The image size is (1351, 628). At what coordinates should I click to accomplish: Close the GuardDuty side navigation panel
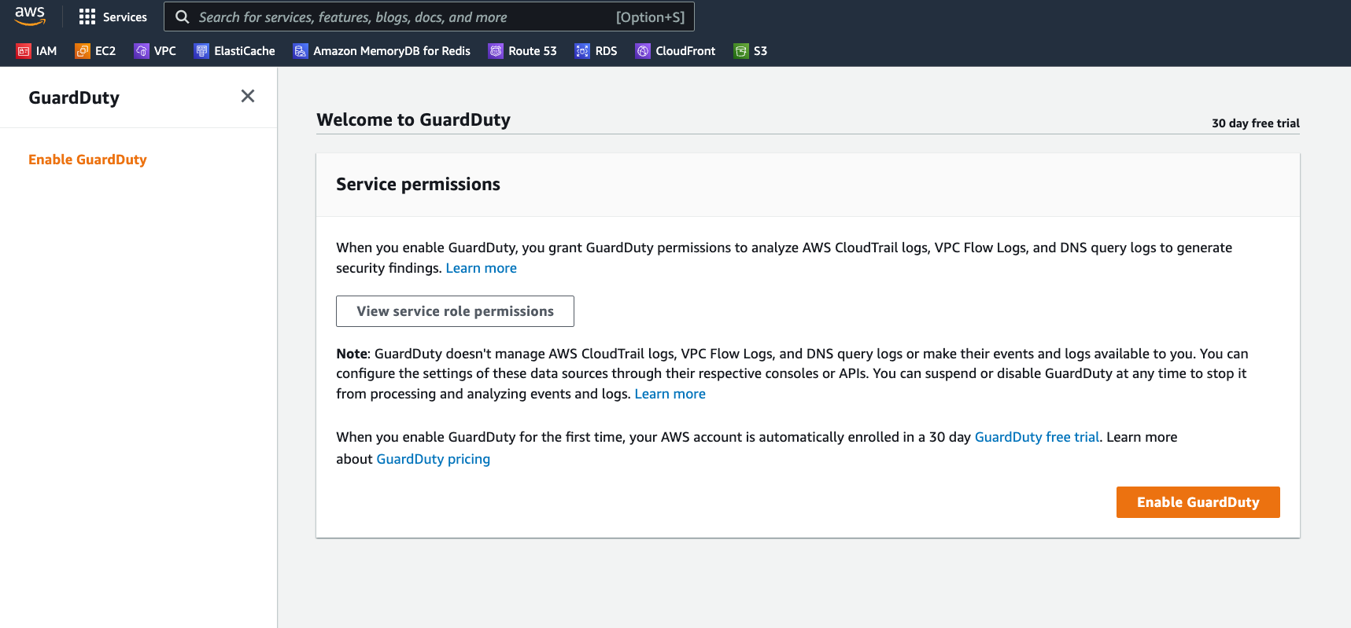pyautogui.click(x=248, y=96)
